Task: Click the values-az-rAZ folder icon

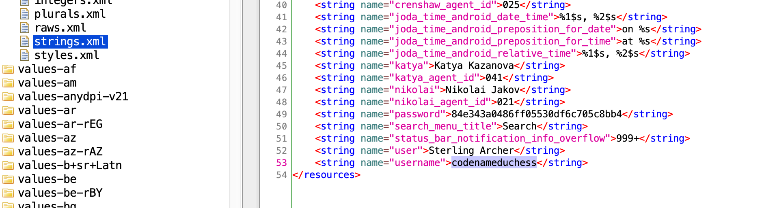Action: pos(8,152)
